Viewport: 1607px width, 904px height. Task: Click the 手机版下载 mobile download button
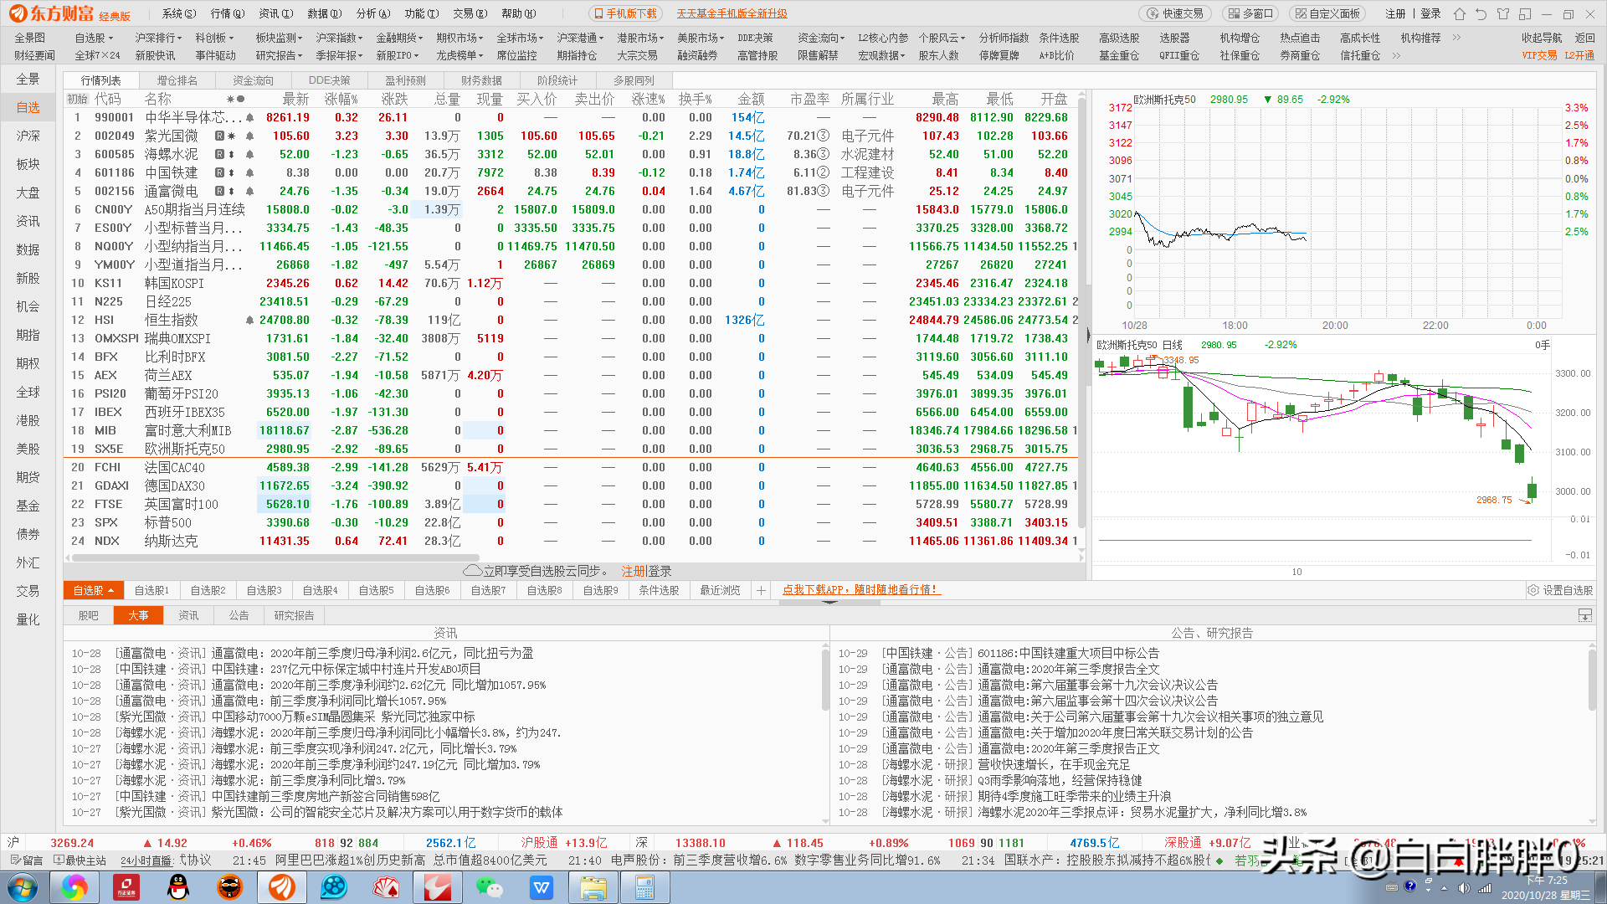tap(625, 13)
